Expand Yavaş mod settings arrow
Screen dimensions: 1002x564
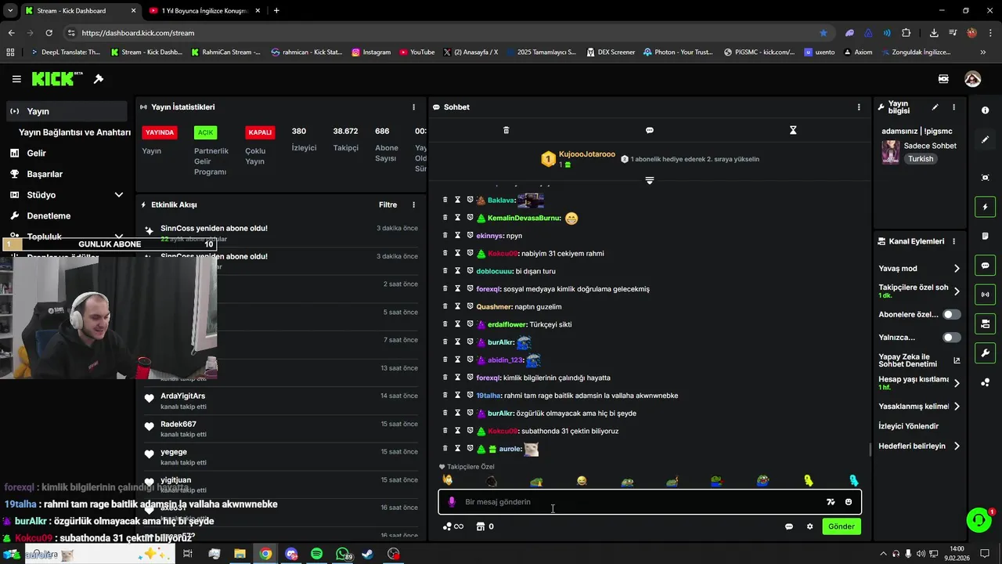point(957,269)
